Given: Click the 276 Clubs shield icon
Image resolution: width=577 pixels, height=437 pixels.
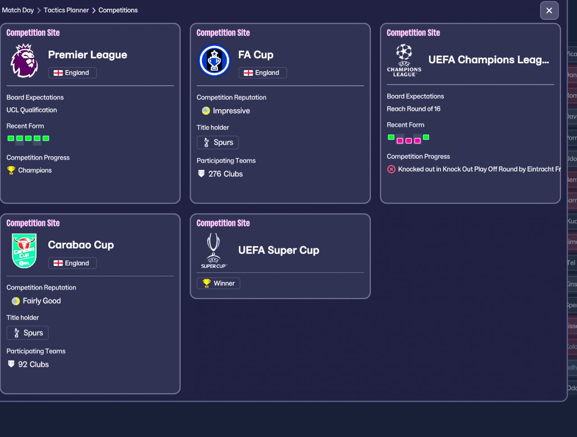Looking at the screenshot, I should coord(201,174).
